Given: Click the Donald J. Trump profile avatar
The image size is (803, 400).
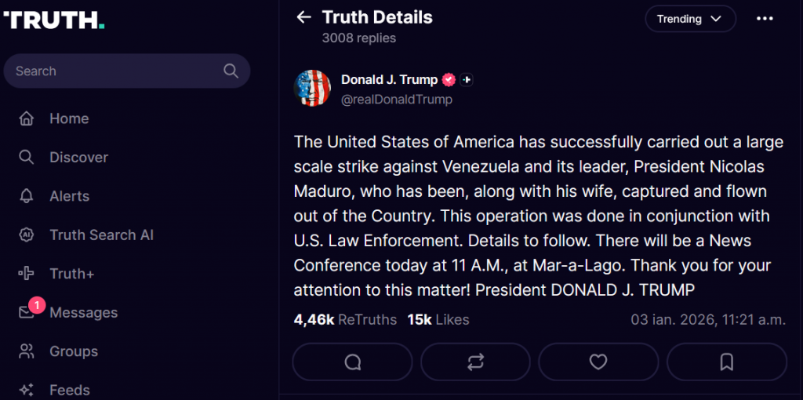Looking at the screenshot, I should click(312, 88).
